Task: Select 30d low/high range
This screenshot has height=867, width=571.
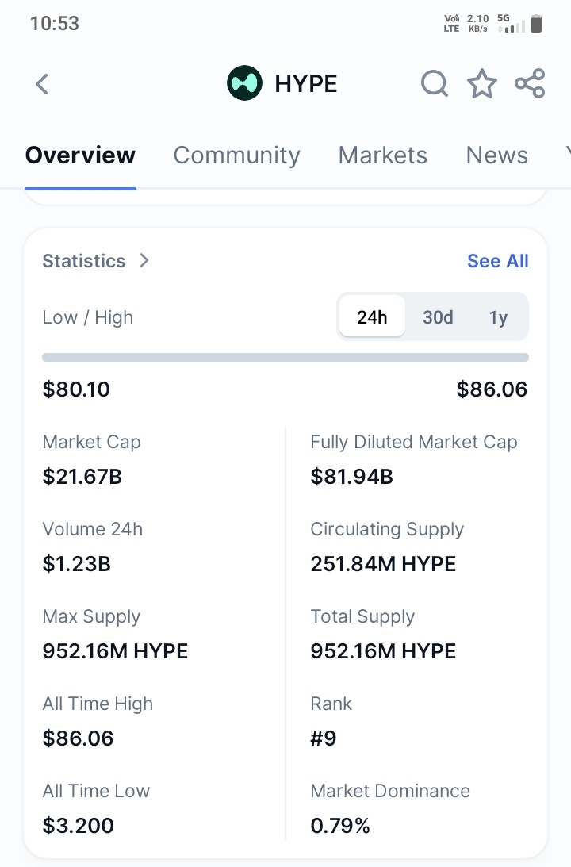Action: click(438, 316)
